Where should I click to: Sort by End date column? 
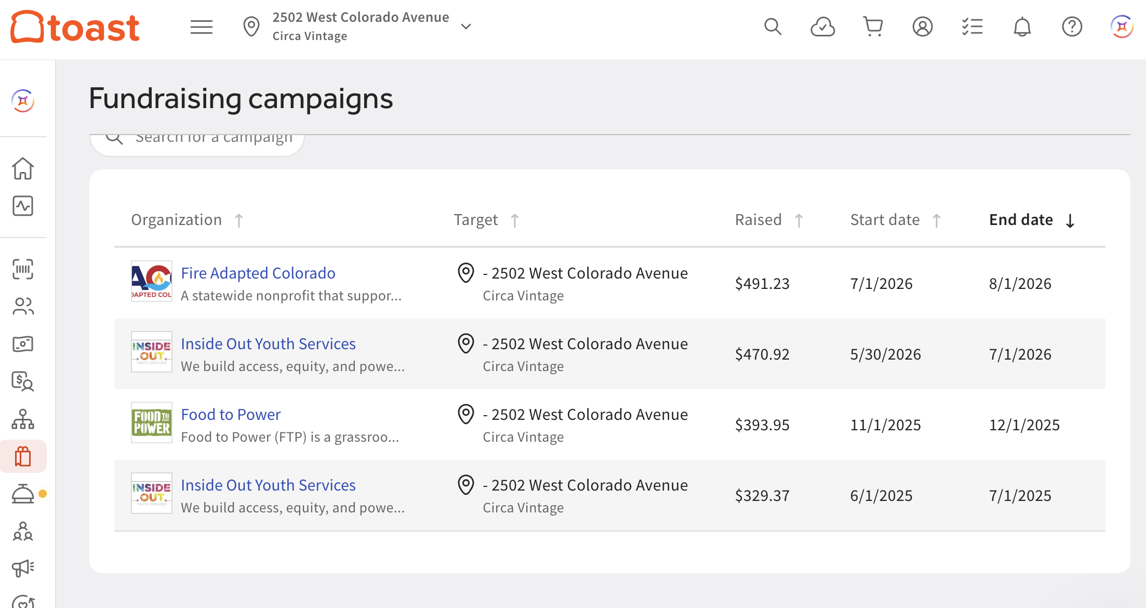(x=1032, y=220)
